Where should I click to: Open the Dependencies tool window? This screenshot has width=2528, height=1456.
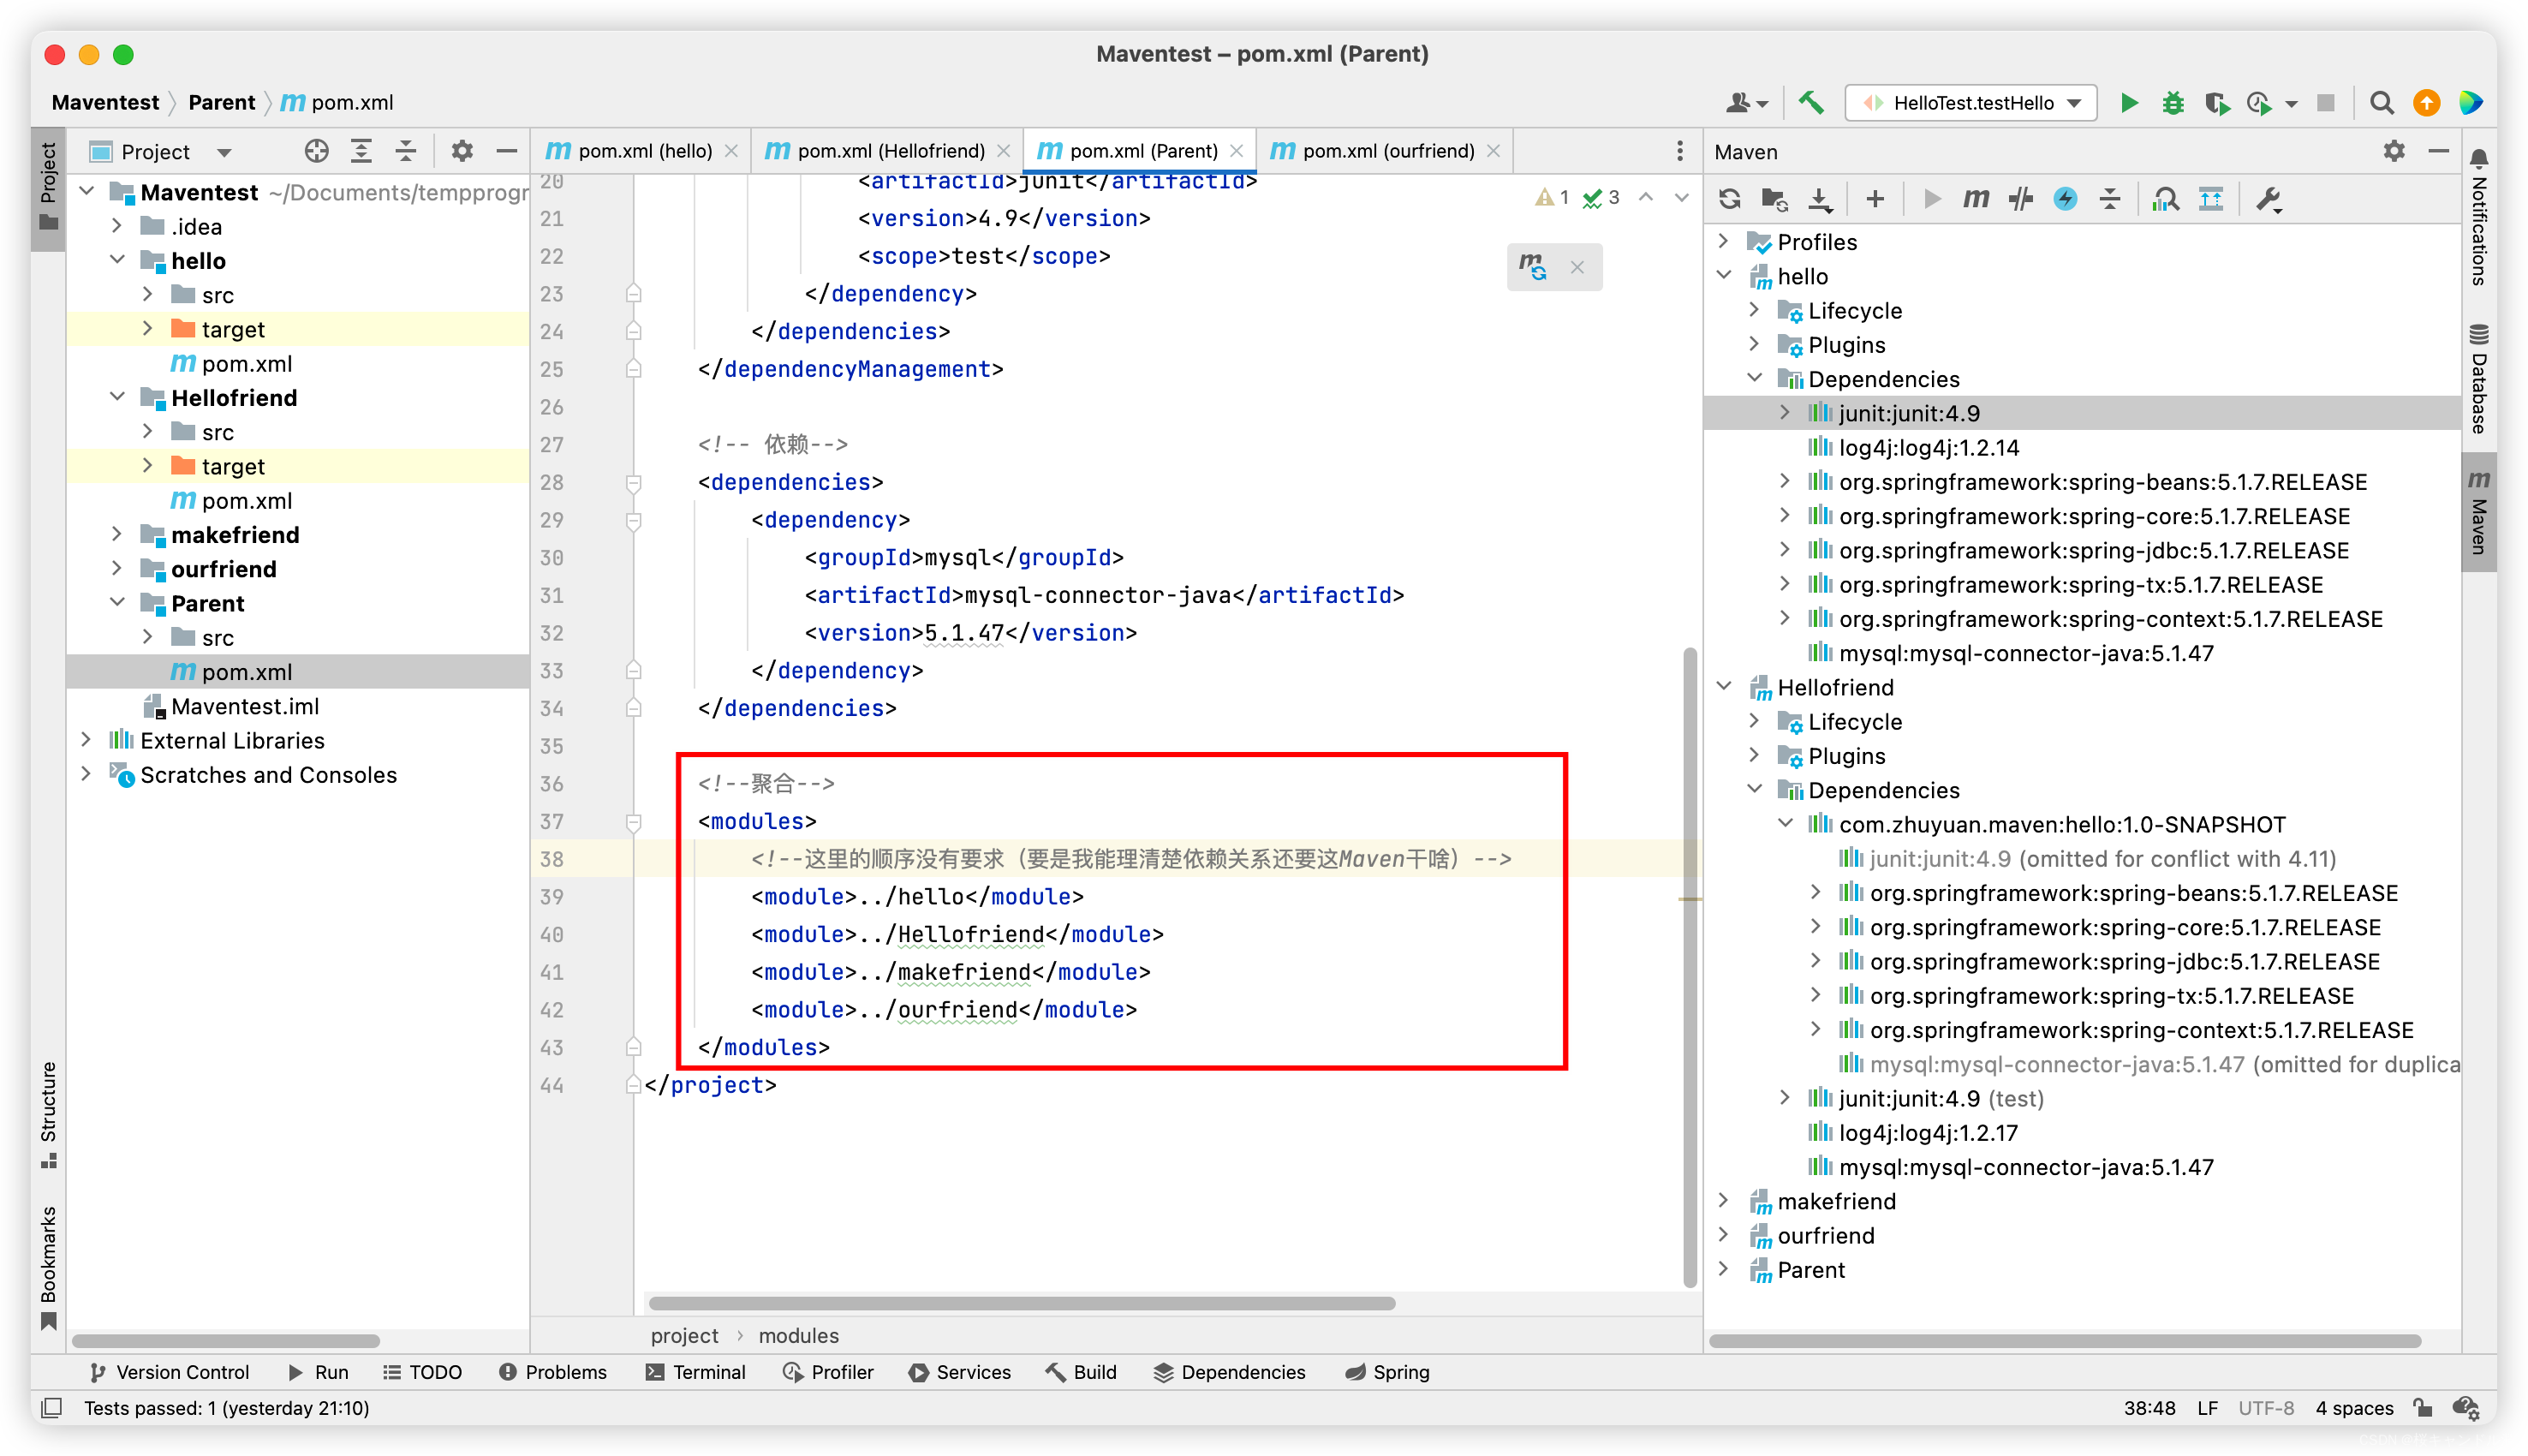(1230, 1372)
